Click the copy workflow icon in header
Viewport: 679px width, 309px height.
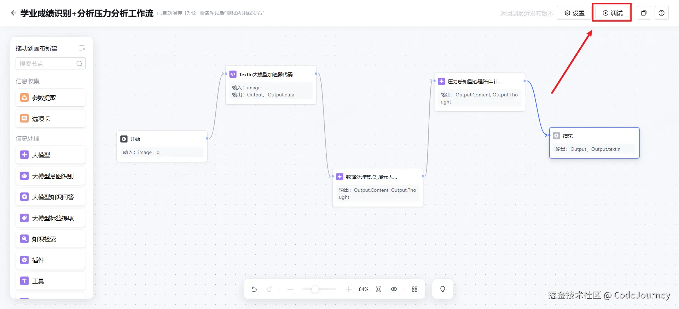tap(644, 13)
